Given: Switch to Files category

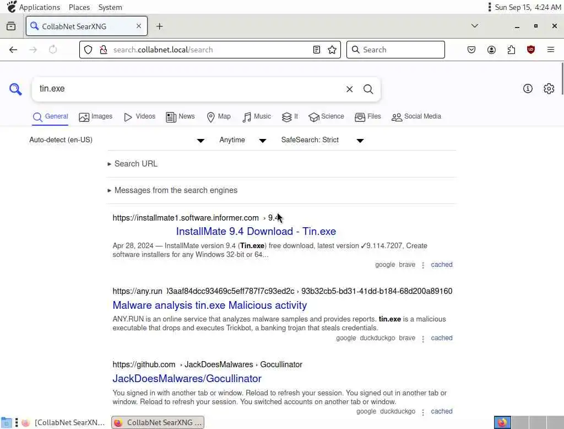Looking at the screenshot, I should [x=367, y=117].
